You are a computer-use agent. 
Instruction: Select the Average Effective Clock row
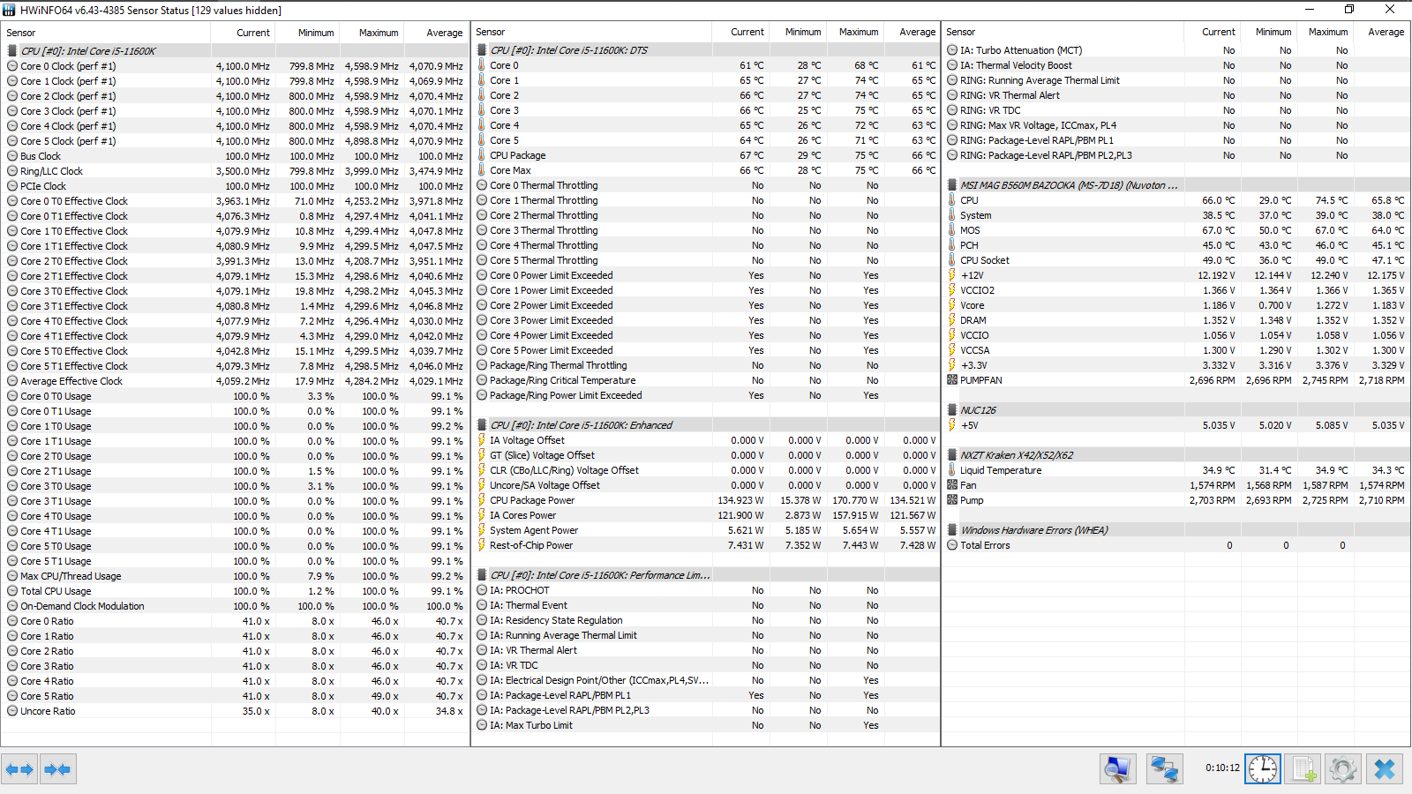(x=235, y=381)
